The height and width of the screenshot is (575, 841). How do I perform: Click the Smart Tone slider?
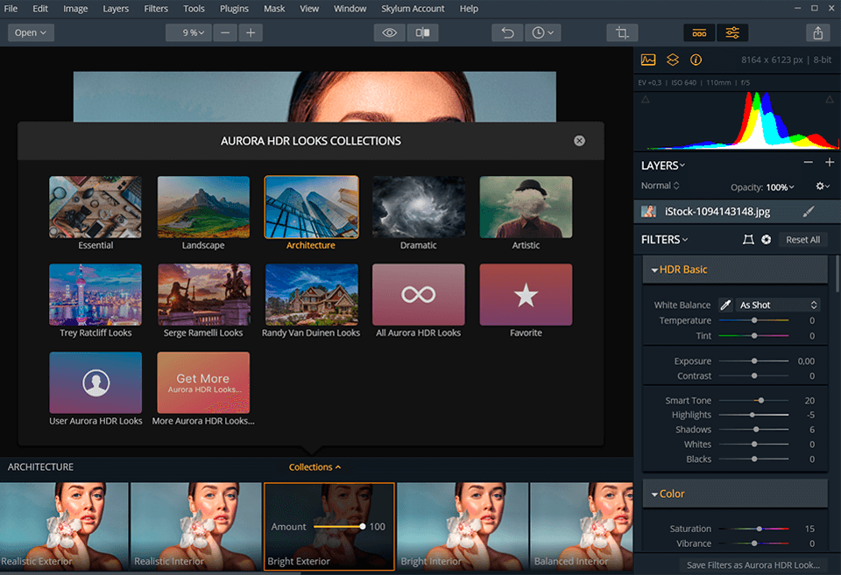pos(753,400)
